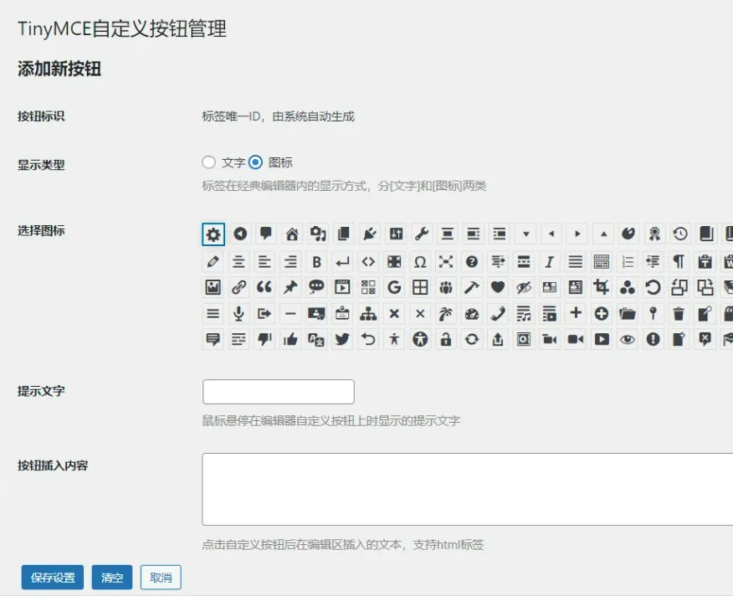This screenshot has width=733, height=596.
Task: Click the 保存设置 save button
Action: coord(53,578)
